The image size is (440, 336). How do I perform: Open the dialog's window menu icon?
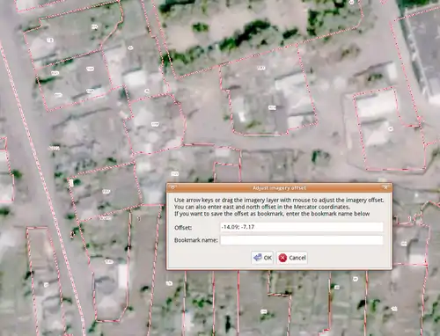[x=172, y=187]
